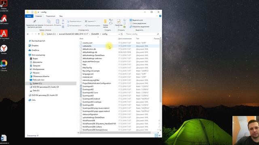Click the Properties checkmark icon

(x=119, y=21)
